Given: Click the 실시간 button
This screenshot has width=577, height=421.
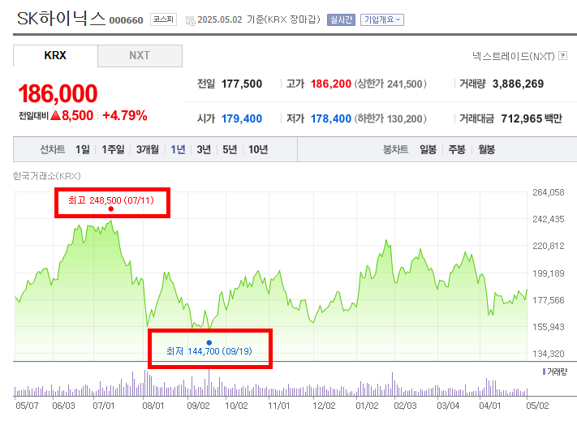Looking at the screenshot, I should coord(341,19).
